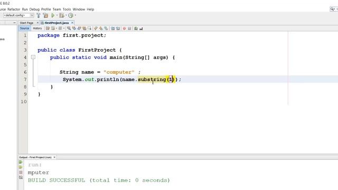Click the Shift Line Right icon

tap(118, 28)
